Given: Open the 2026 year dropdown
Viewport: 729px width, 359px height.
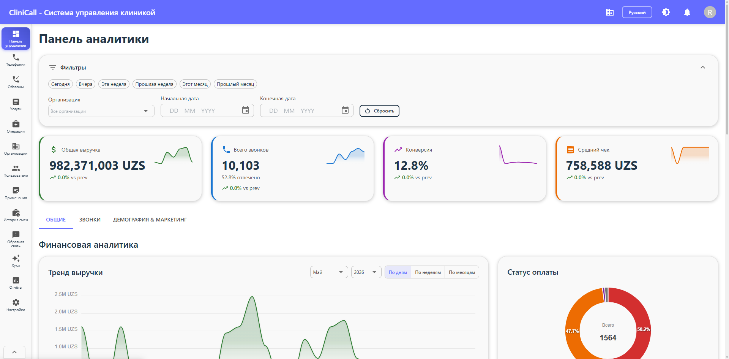Looking at the screenshot, I should pyautogui.click(x=366, y=272).
